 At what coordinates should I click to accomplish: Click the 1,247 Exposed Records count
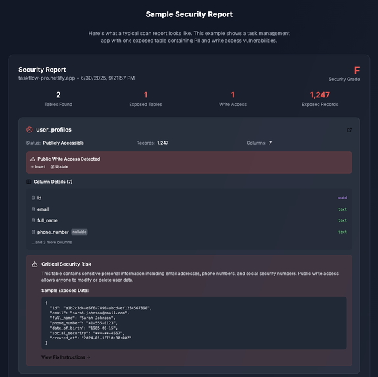coord(320,95)
